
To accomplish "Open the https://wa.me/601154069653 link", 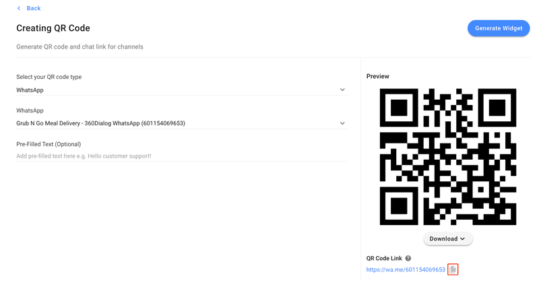I will coord(406,270).
